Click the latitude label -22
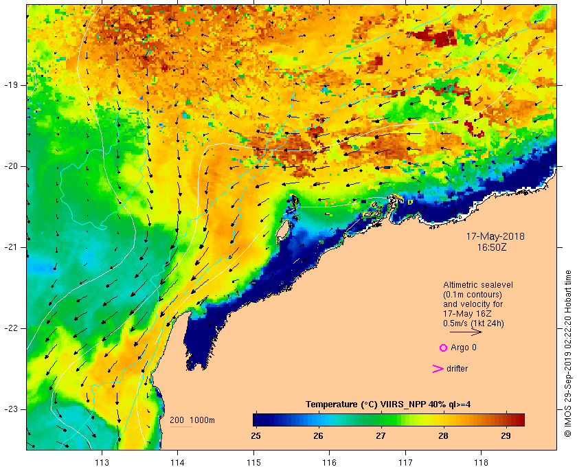The image size is (577, 467). (11, 328)
